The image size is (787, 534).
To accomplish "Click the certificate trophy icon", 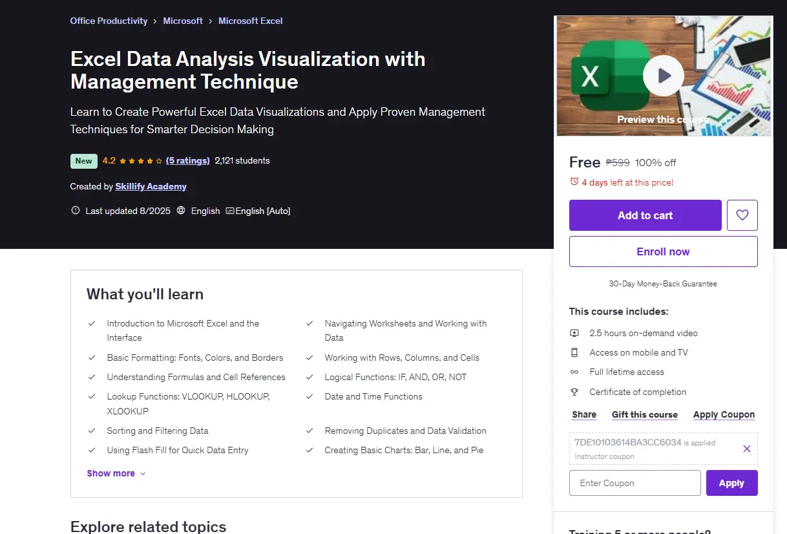I will coord(574,392).
